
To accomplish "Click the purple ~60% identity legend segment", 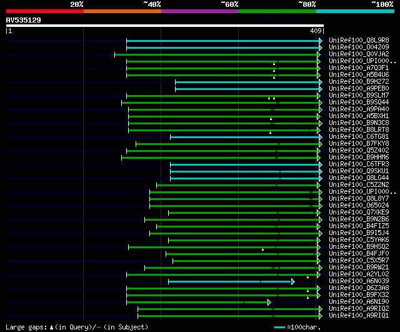I will pyautogui.click(x=200, y=11).
